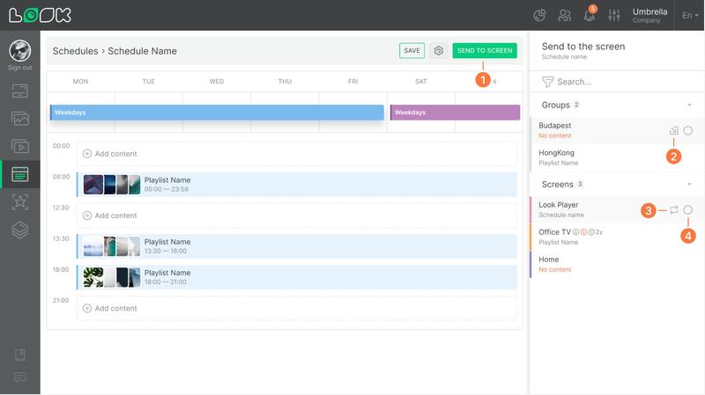Open the 18:00 playlist thumbnails
This screenshot has width=705, height=395.
click(112, 277)
